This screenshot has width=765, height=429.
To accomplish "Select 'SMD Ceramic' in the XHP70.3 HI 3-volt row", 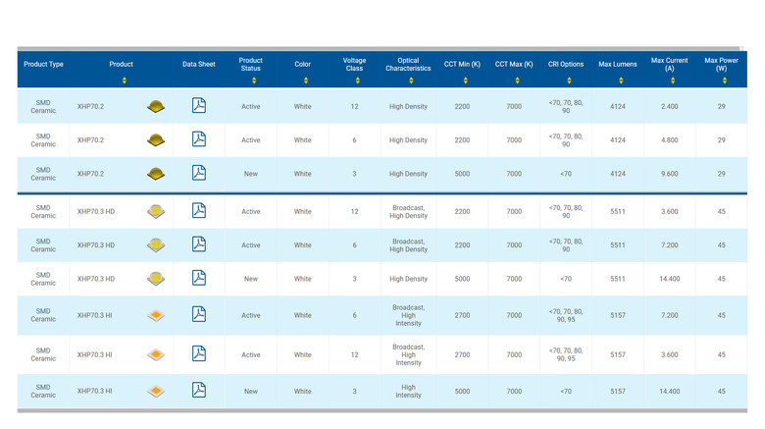I will pos(43,391).
